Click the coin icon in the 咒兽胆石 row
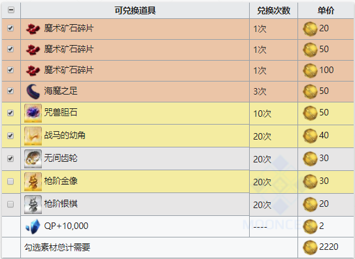The image size is (355, 259). pos(310,113)
